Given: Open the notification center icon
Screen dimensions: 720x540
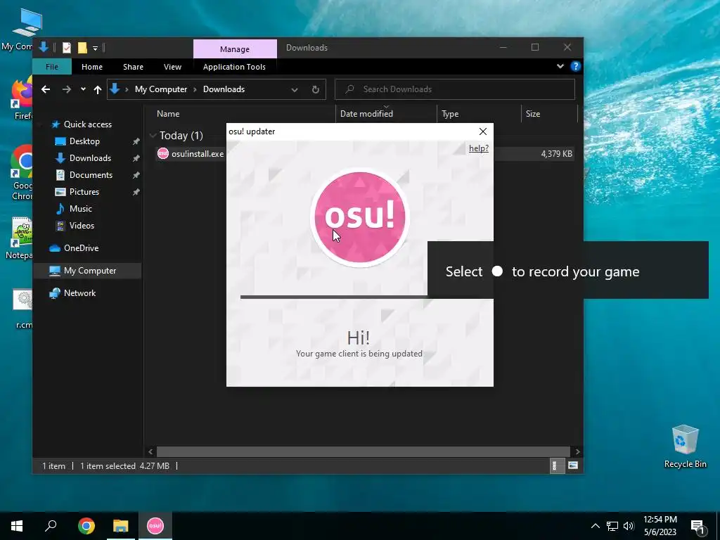Looking at the screenshot, I should click(698, 527).
